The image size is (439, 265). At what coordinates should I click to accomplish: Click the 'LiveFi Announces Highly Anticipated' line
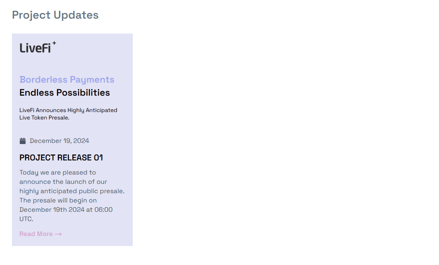click(68, 110)
